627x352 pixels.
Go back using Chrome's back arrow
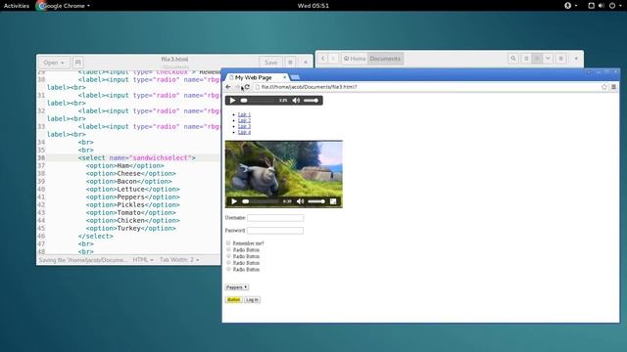(x=228, y=87)
